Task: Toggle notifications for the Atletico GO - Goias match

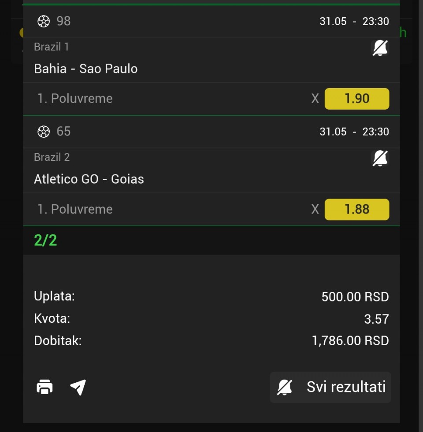Action: click(x=380, y=159)
